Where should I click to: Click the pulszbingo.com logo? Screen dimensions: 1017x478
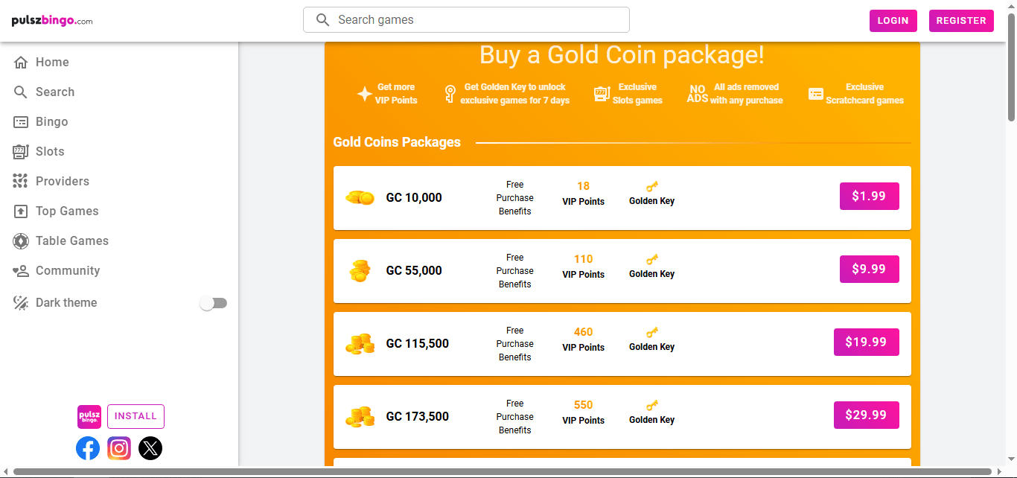[x=52, y=21]
